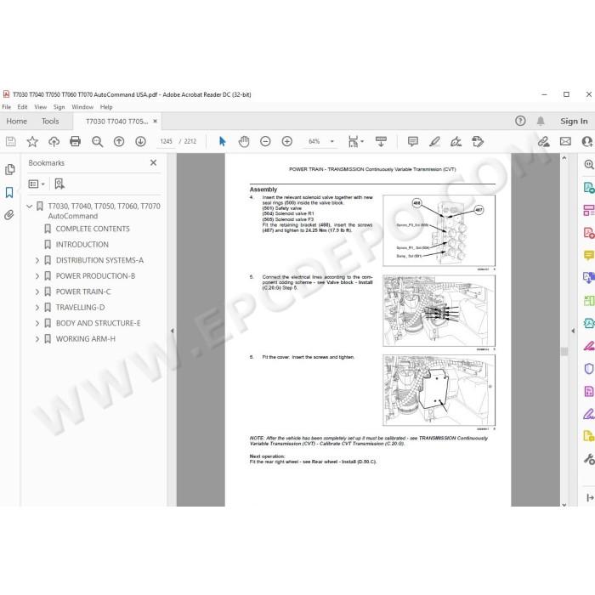This screenshot has height=595, width=595.
Task: Activate the selection arrow tool
Action: coord(223,142)
